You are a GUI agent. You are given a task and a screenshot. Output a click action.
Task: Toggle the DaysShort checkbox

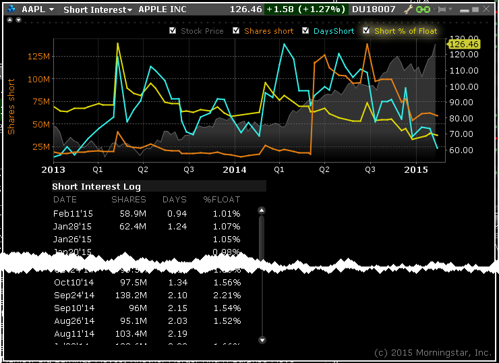pyautogui.click(x=305, y=30)
